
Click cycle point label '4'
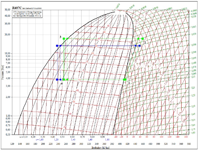click(x=62, y=84)
